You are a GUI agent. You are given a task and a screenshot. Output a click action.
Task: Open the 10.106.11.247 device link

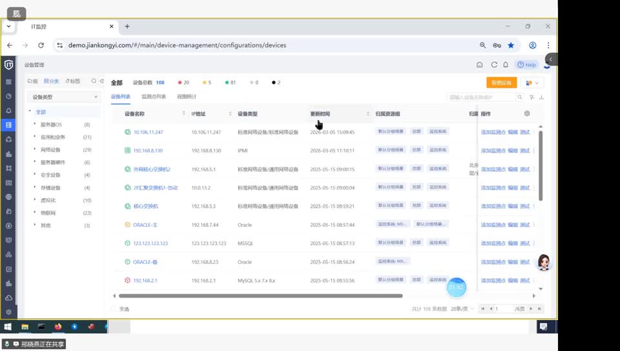click(148, 132)
